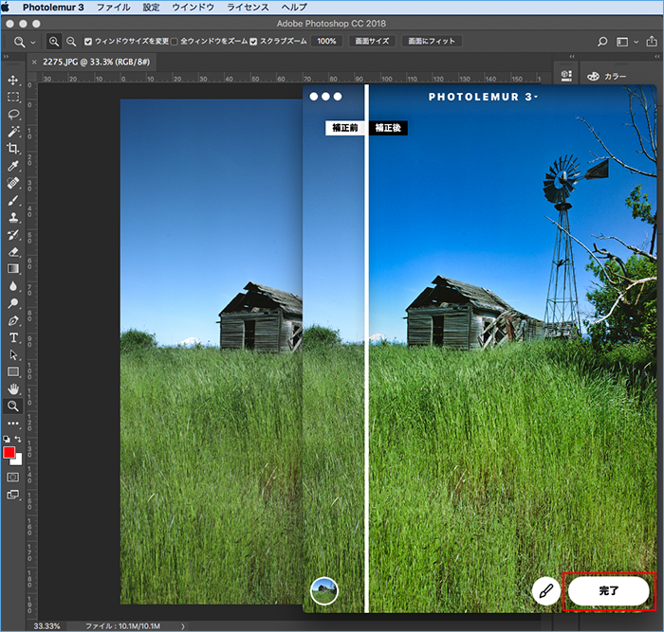This screenshot has height=632, width=664.
Task: Show the 補正前 view label
Action: (x=344, y=128)
